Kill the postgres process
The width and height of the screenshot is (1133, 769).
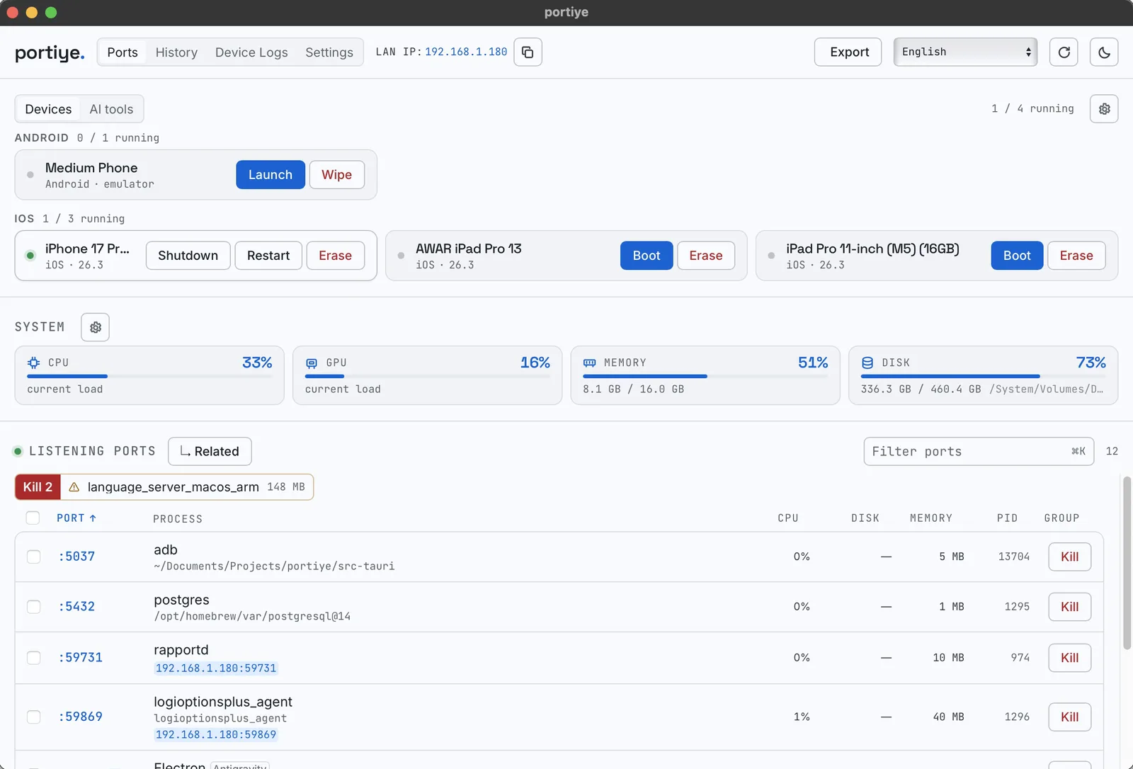1069,607
